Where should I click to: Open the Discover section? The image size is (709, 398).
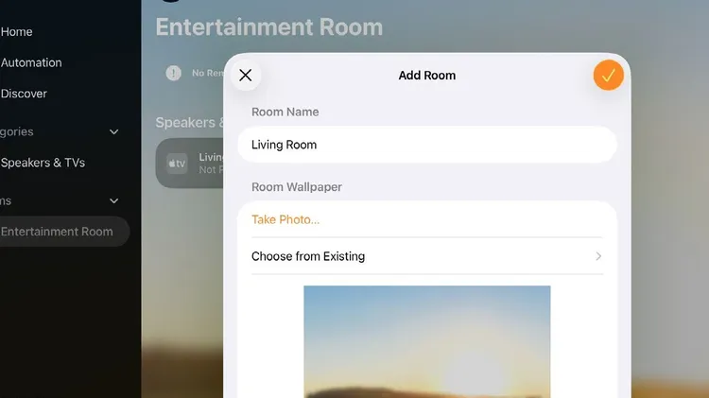coord(24,95)
